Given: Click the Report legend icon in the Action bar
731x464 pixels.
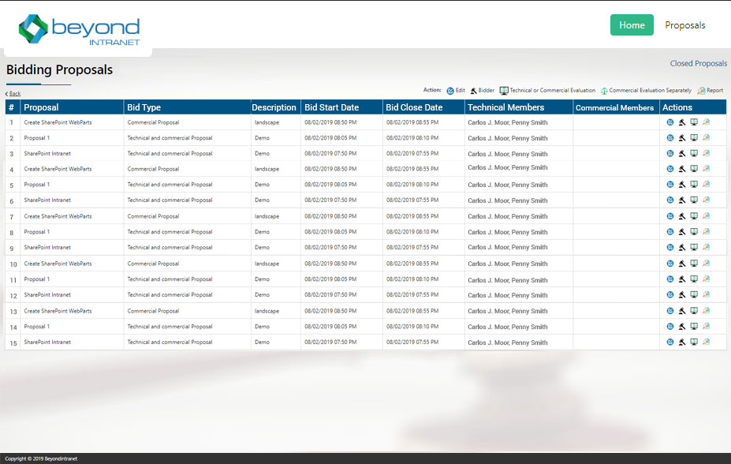Looking at the screenshot, I should coord(699,89).
